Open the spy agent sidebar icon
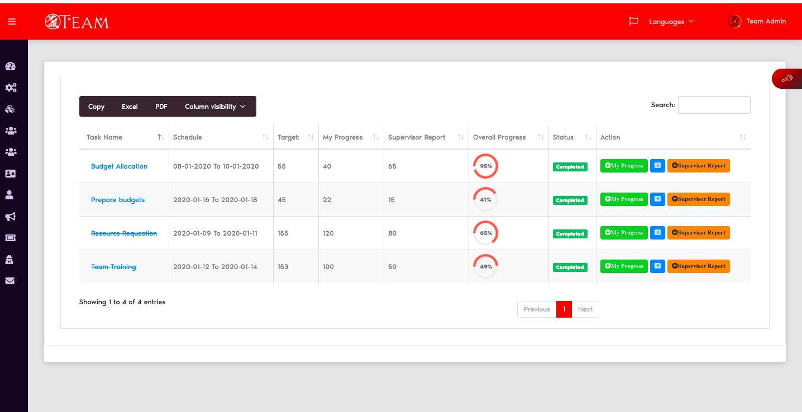 click(x=10, y=260)
